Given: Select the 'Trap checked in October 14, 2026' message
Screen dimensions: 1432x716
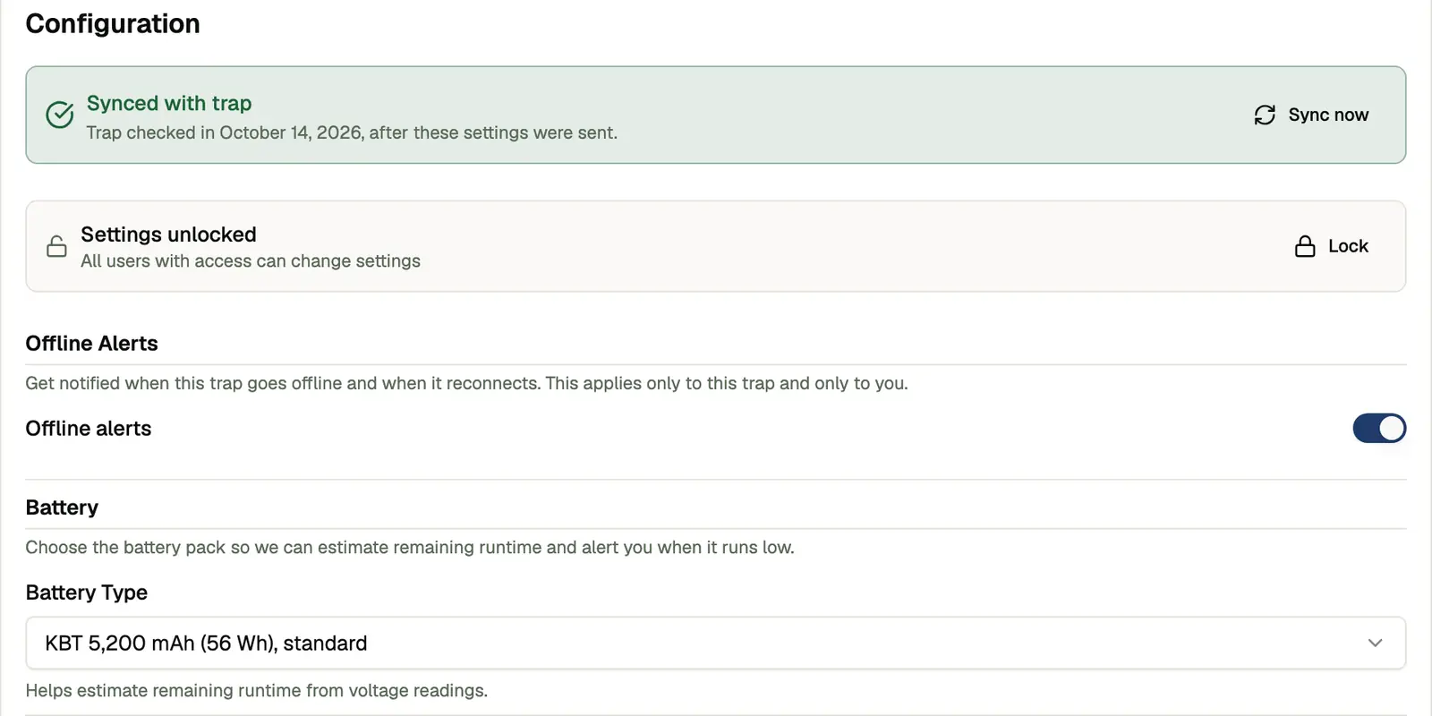Looking at the screenshot, I should pos(352,132).
